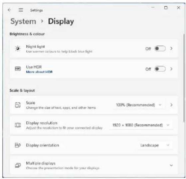Click the Display orientation icon
The width and height of the screenshot is (186, 179).
pyautogui.click(x=18, y=145)
